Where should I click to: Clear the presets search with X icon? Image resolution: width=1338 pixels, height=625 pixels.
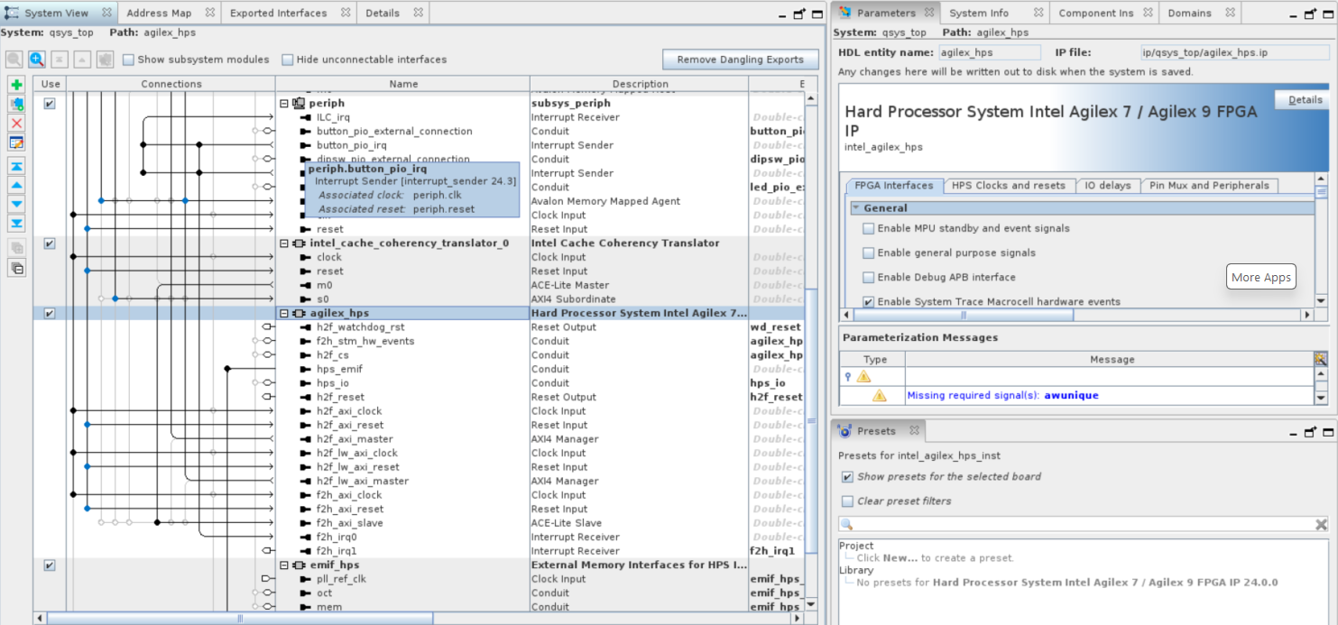[1321, 525]
